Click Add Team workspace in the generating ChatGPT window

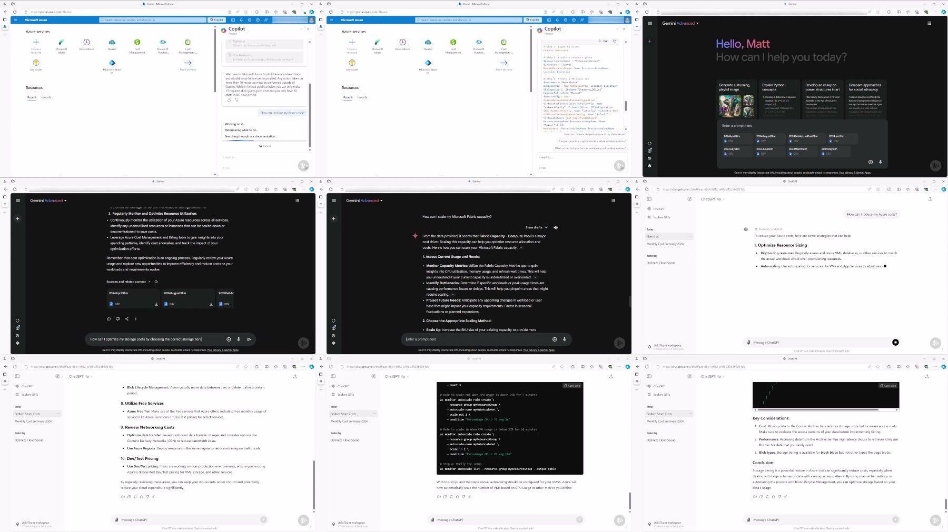(666, 346)
